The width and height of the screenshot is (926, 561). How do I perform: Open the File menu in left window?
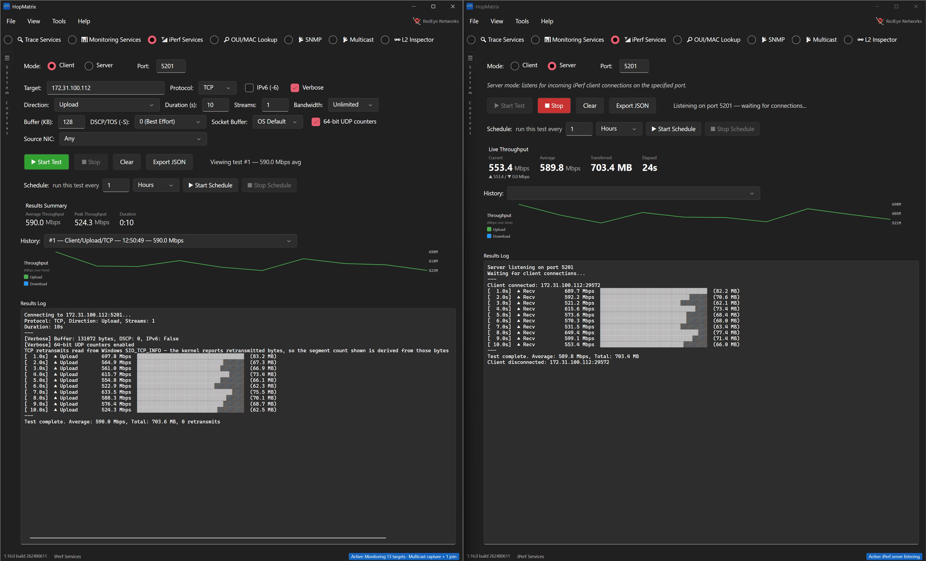coord(11,21)
